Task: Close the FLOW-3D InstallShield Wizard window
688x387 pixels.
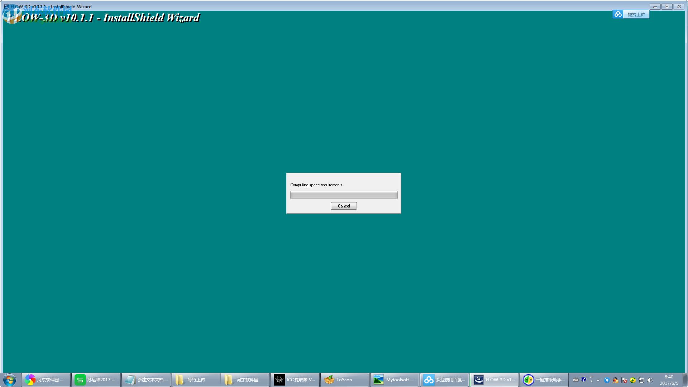Action: coord(679,6)
